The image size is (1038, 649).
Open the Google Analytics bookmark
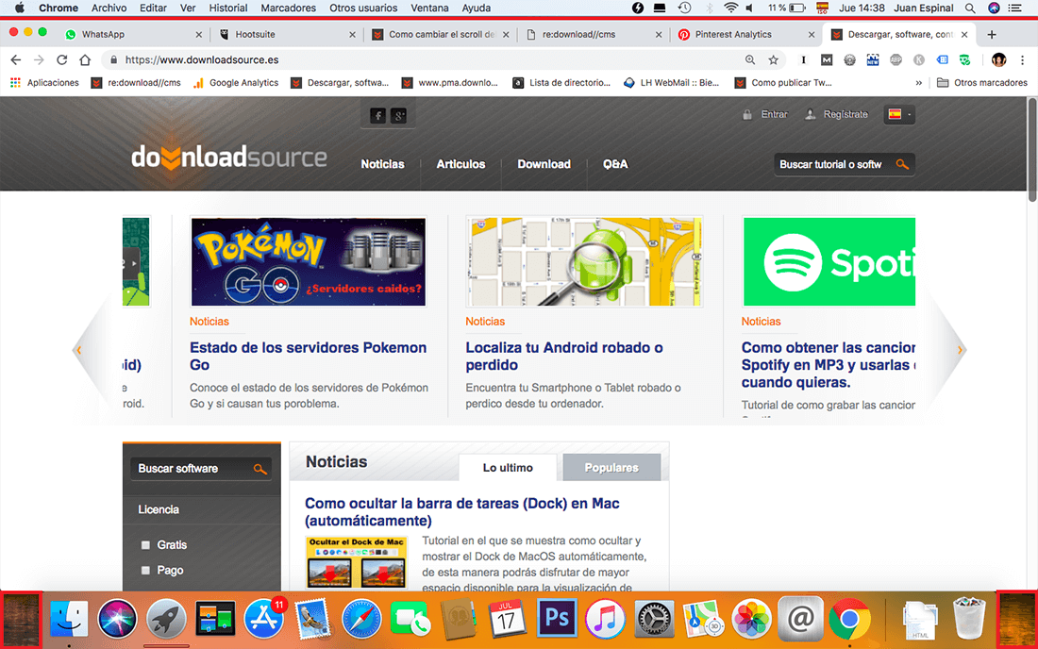[x=236, y=83]
